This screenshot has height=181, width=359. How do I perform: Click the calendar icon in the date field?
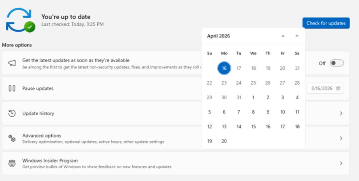338,88
